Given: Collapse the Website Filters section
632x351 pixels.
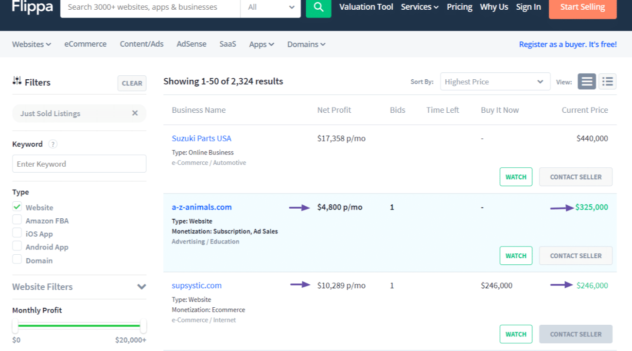Looking at the screenshot, I should tap(141, 287).
